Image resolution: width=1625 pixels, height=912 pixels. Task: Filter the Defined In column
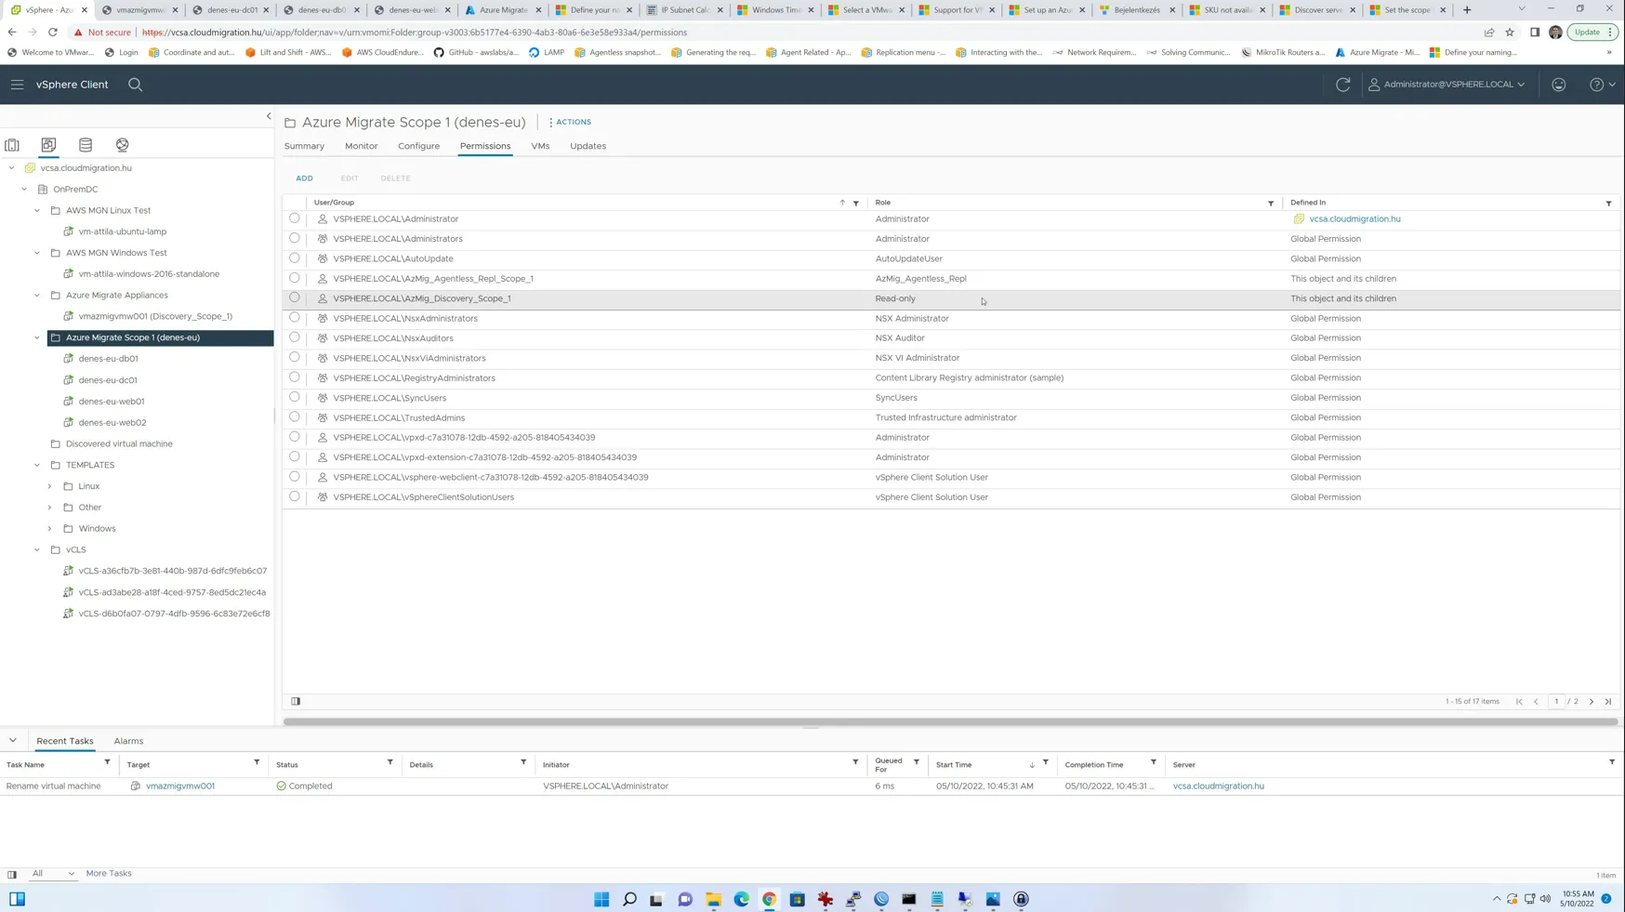click(x=1609, y=203)
